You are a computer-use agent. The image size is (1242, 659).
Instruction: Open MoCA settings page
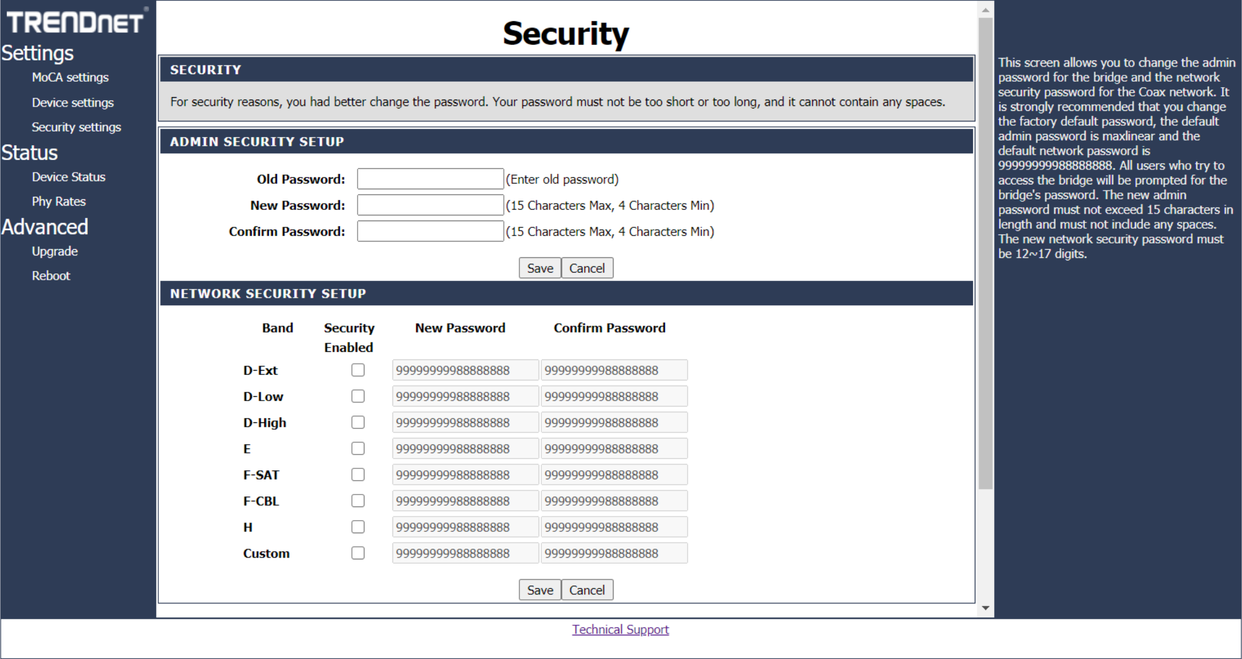coord(70,77)
